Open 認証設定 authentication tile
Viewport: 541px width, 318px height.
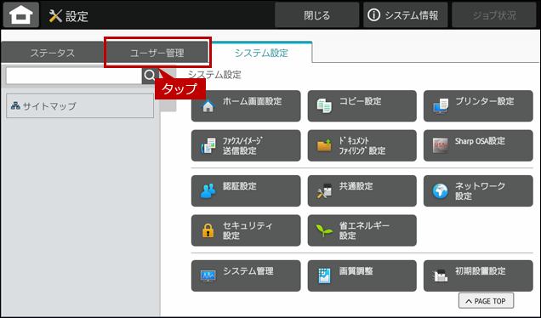click(x=246, y=190)
